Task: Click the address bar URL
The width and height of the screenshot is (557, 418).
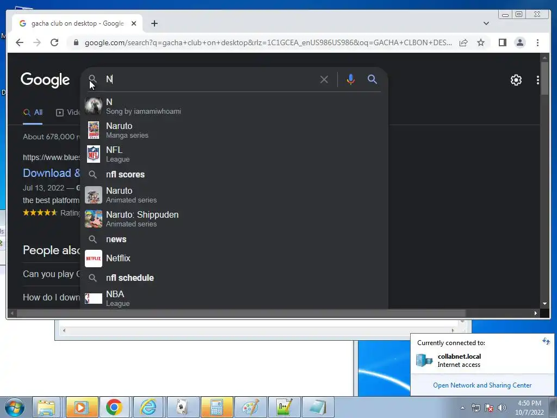Action: point(268,42)
